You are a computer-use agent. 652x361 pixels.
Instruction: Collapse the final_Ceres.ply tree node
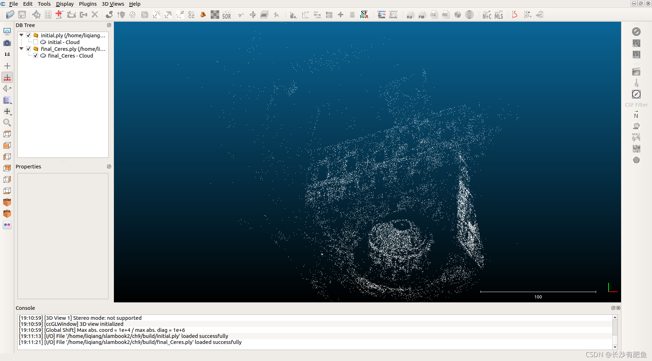(x=21, y=49)
